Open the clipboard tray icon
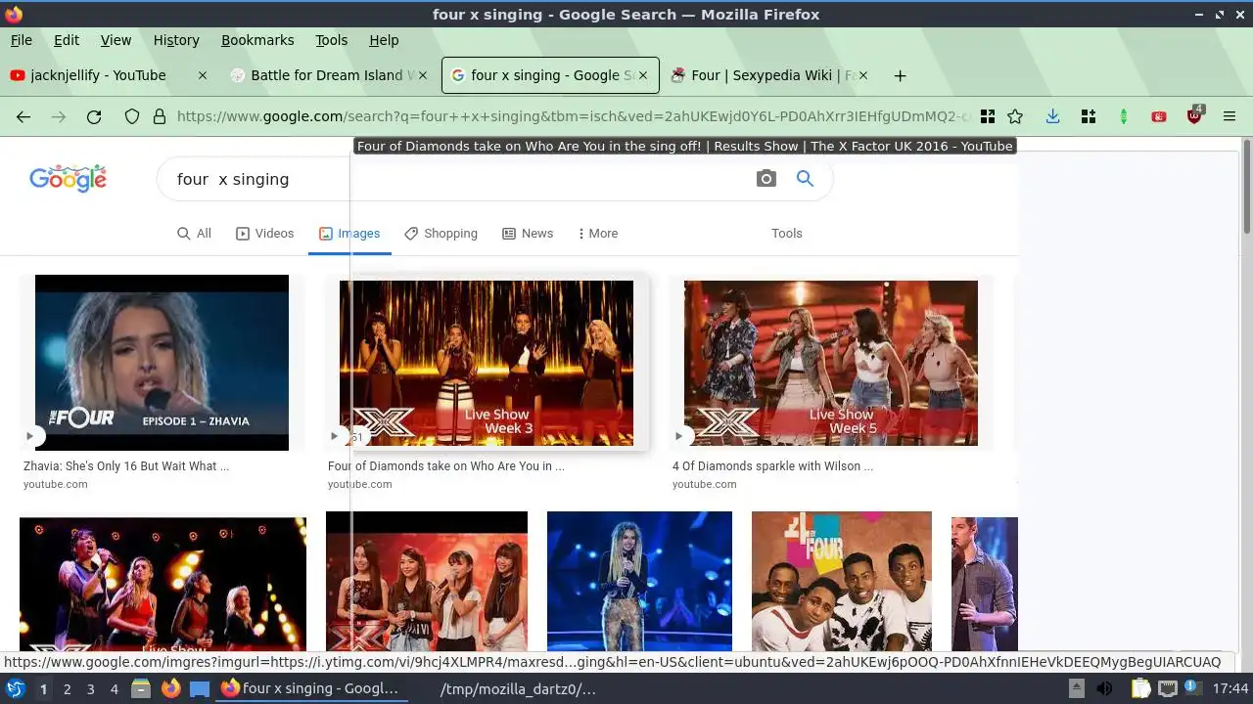Viewport: 1253px width, 704px height. [1140, 688]
